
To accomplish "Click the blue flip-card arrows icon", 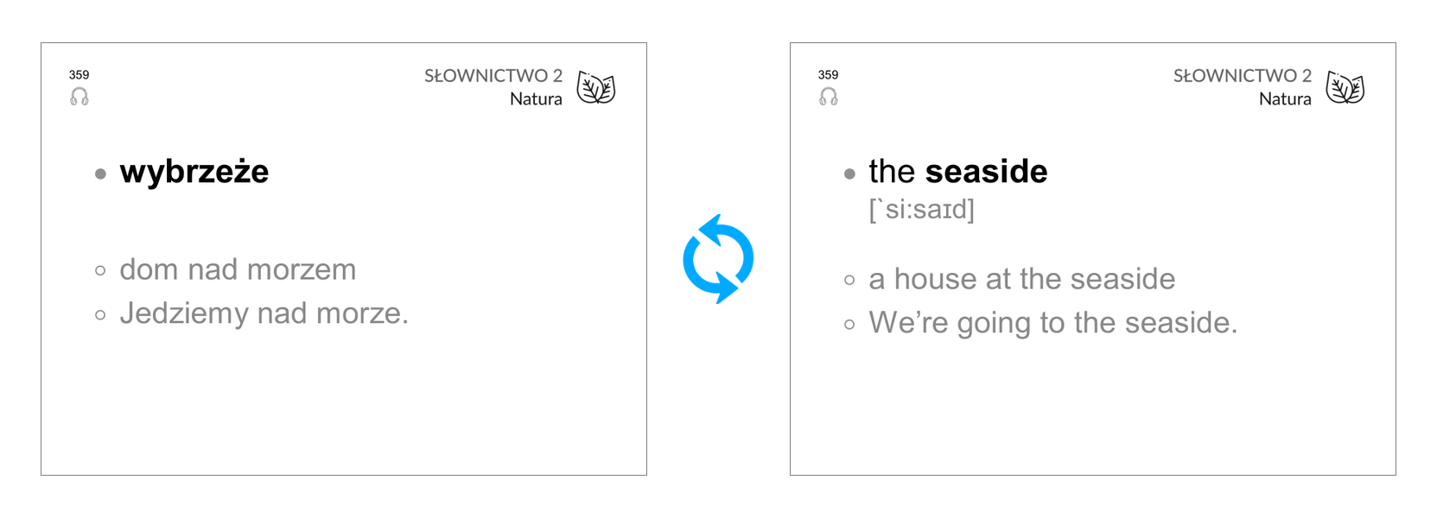I will pos(718,259).
